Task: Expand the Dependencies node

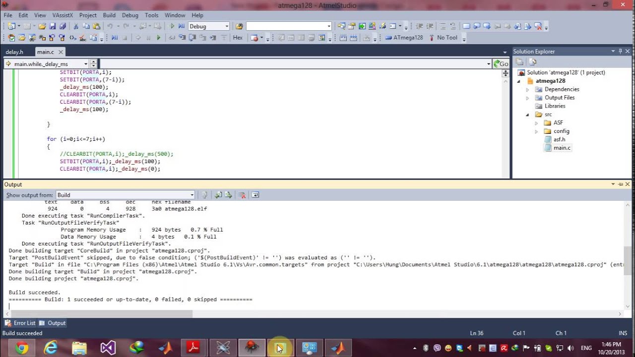Action: point(528,89)
